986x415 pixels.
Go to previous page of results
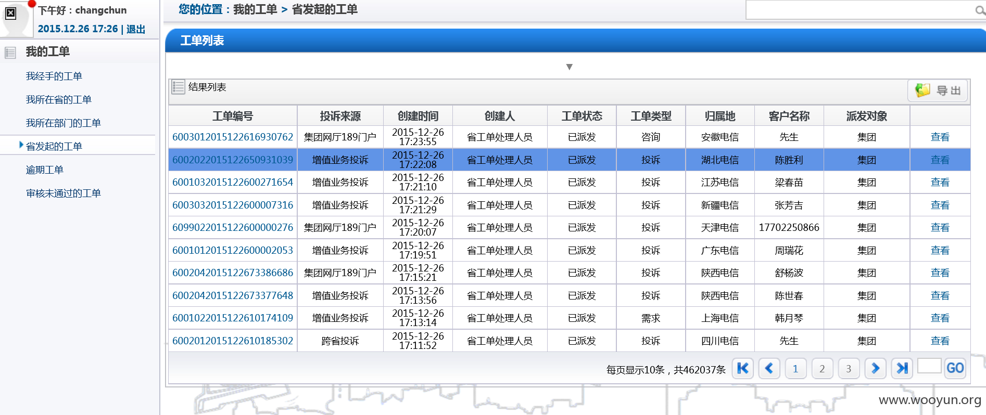pos(769,369)
